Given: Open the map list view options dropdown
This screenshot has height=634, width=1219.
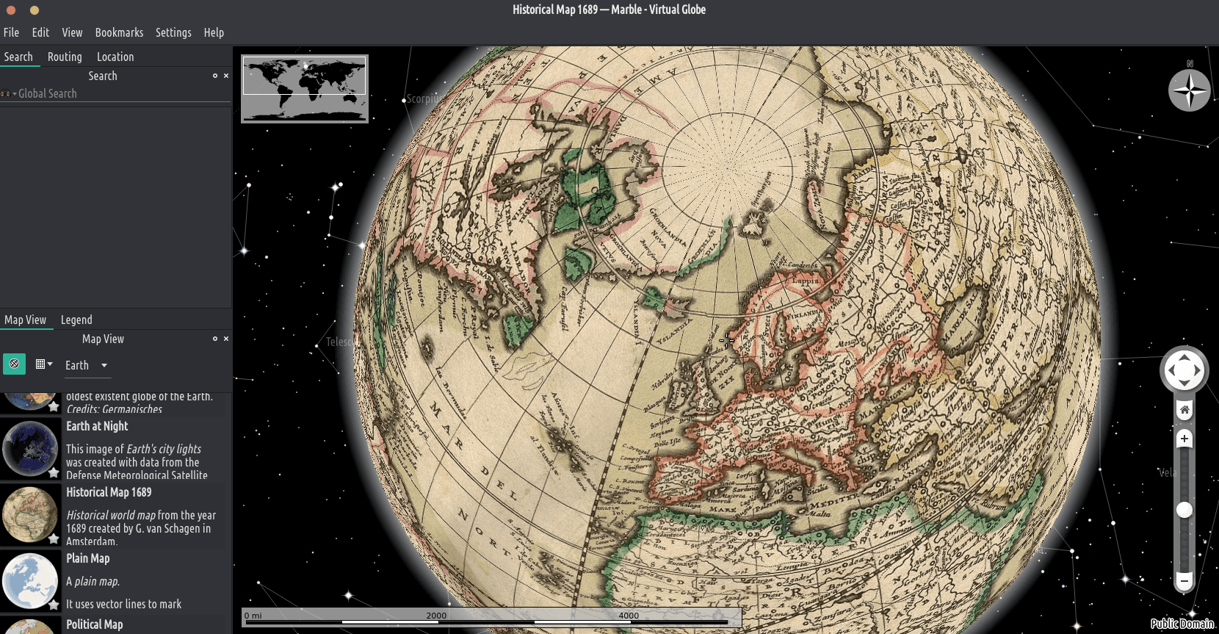Looking at the screenshot, I should (44, 364).
